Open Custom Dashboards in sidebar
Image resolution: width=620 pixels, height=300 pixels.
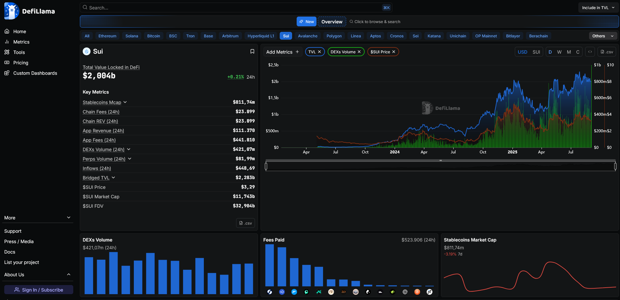click(x=35, y=73)
